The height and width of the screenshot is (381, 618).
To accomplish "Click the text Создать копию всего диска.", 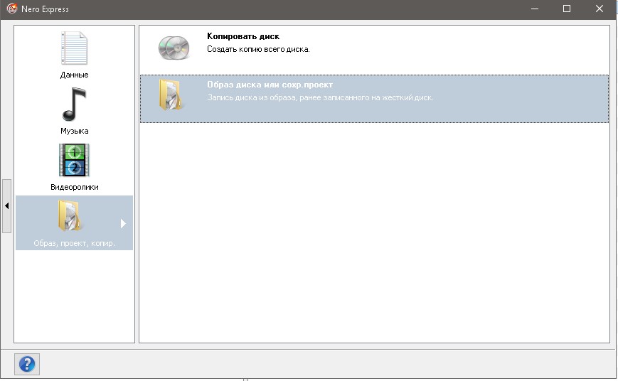I will pyautogui.click(x=258, y=49).
